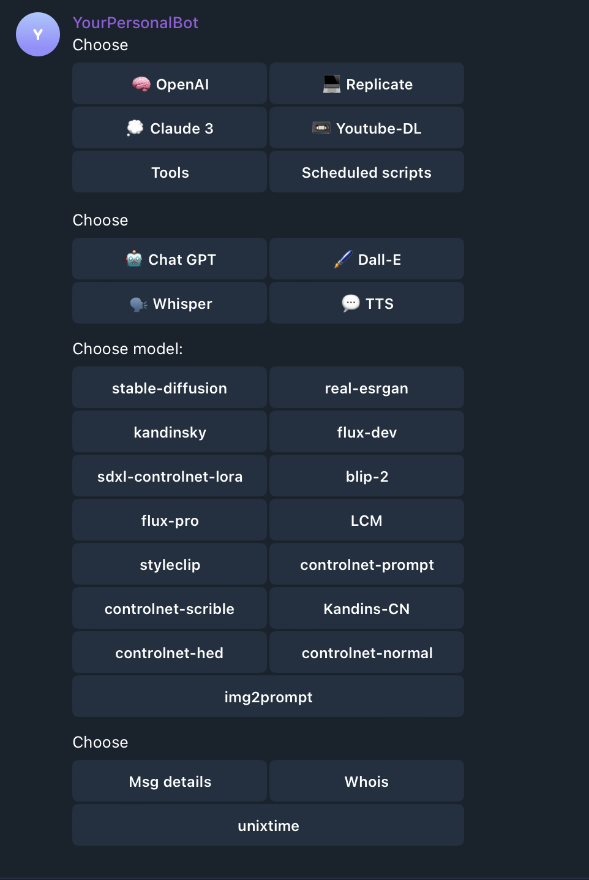Choose the stable-diffusion model
Viewport: 589px width, 880px height.
pos(170,388)
